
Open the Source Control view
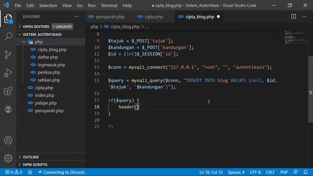tap(8, 55)
